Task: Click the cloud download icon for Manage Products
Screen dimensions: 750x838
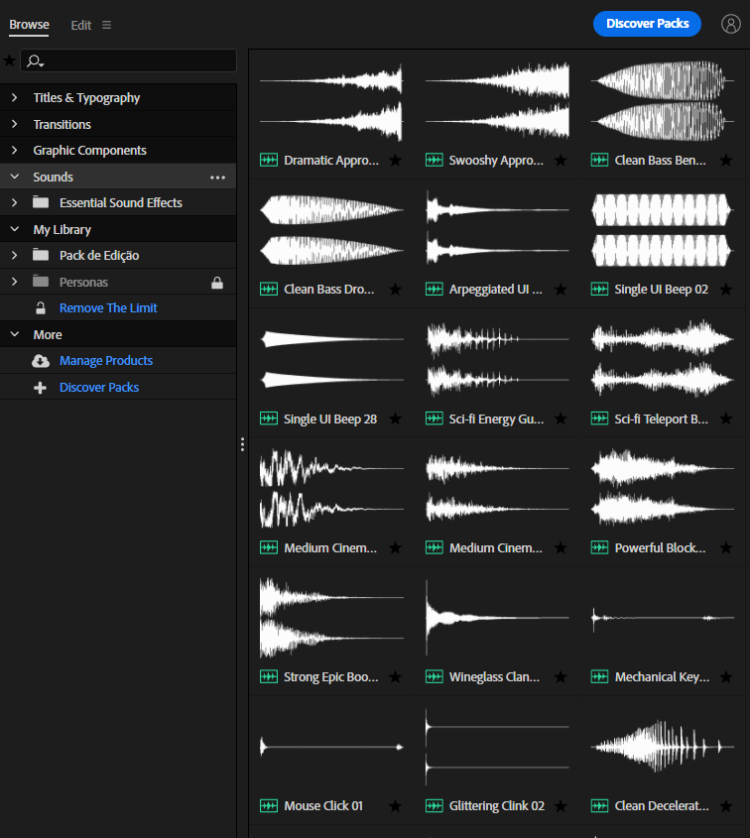Action: coord(41,361)
